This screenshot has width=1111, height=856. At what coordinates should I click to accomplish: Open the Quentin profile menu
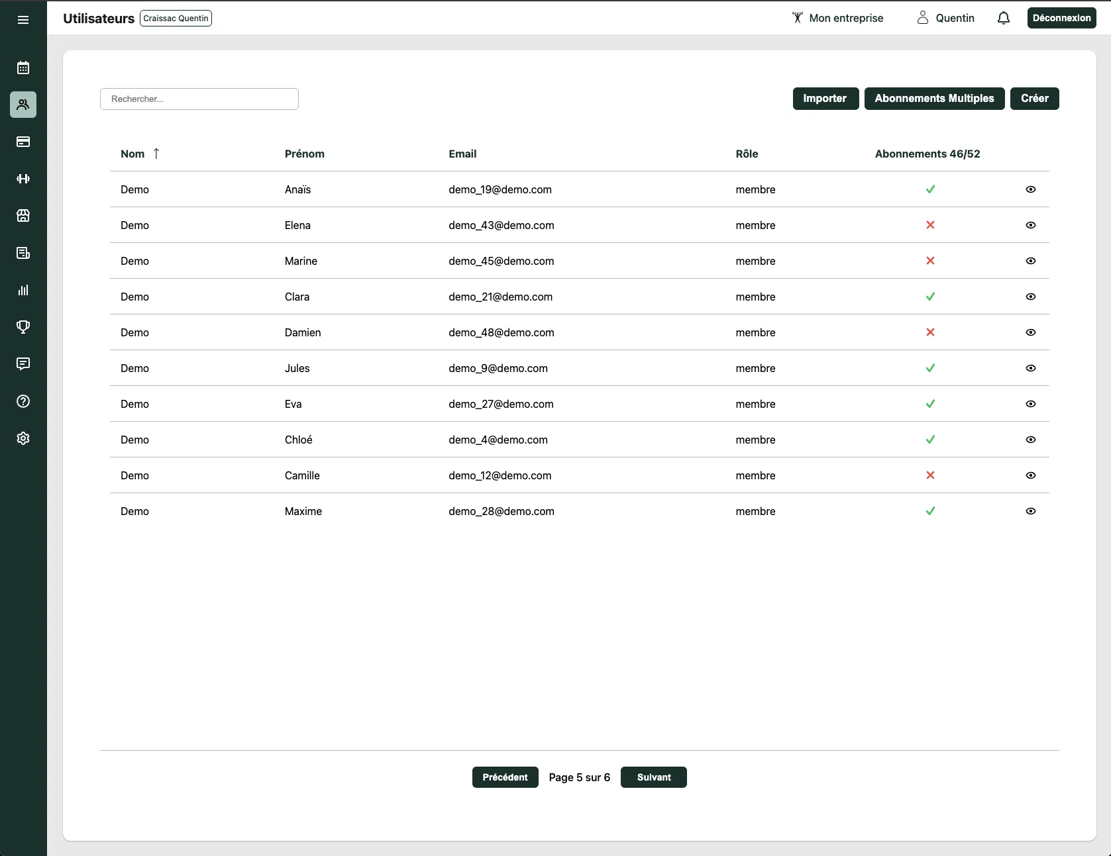pyautogui.click(x=945, y=18)
